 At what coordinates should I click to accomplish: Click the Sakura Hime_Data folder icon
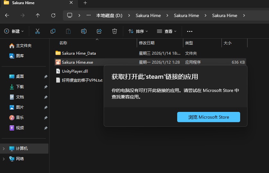point(58,53)
